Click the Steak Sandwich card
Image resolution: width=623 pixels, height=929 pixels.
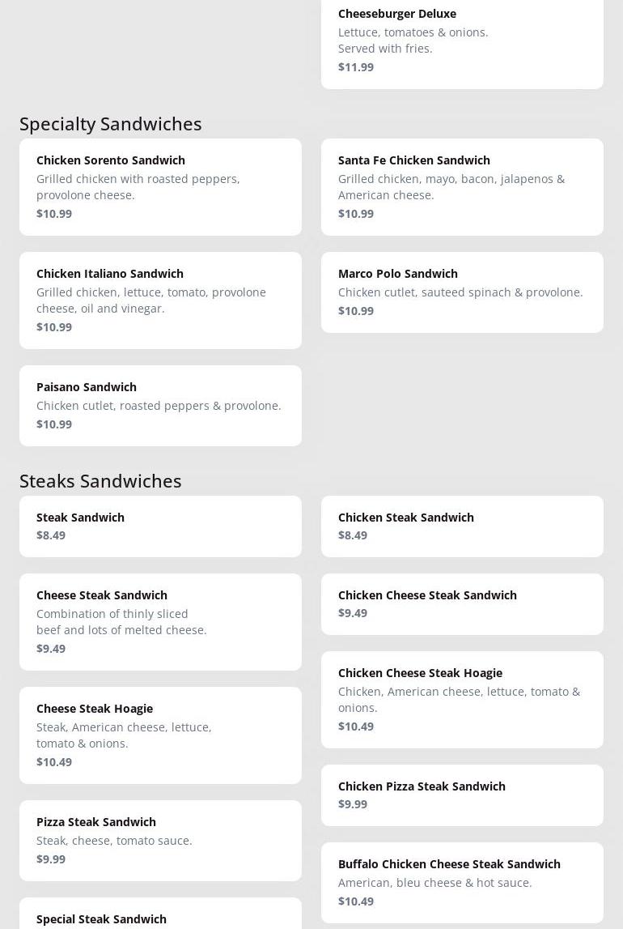click(160, 526)
